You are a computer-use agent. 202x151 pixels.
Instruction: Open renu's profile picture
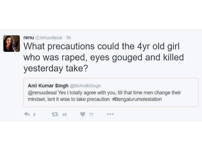tap(11, 44)
